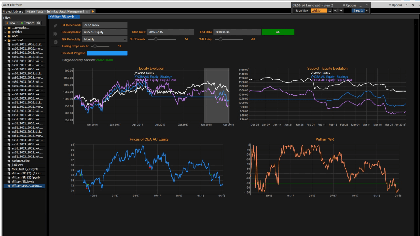Click the undo arrow in Launchpad

(335, 11)
